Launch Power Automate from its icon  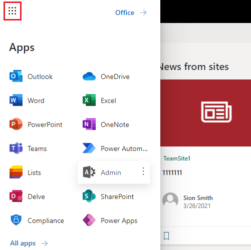pos(89,148)
